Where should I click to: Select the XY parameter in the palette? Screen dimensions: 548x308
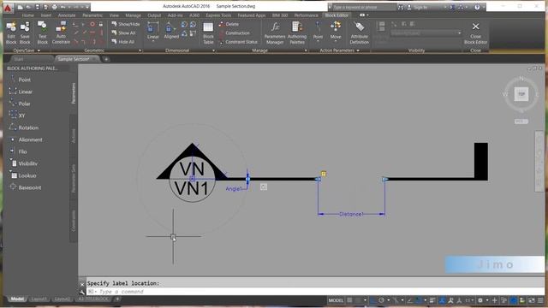(x=17, y=115)
